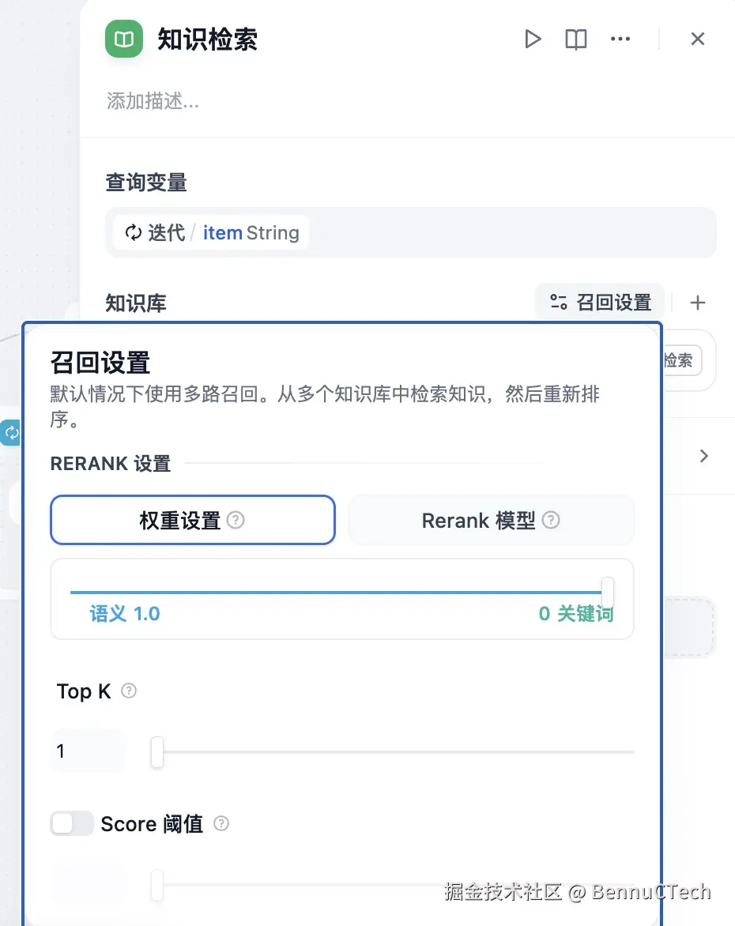This screenshot has width=735, height=926.
Task: Open documentation via the book icon
Action: [575, 38]
